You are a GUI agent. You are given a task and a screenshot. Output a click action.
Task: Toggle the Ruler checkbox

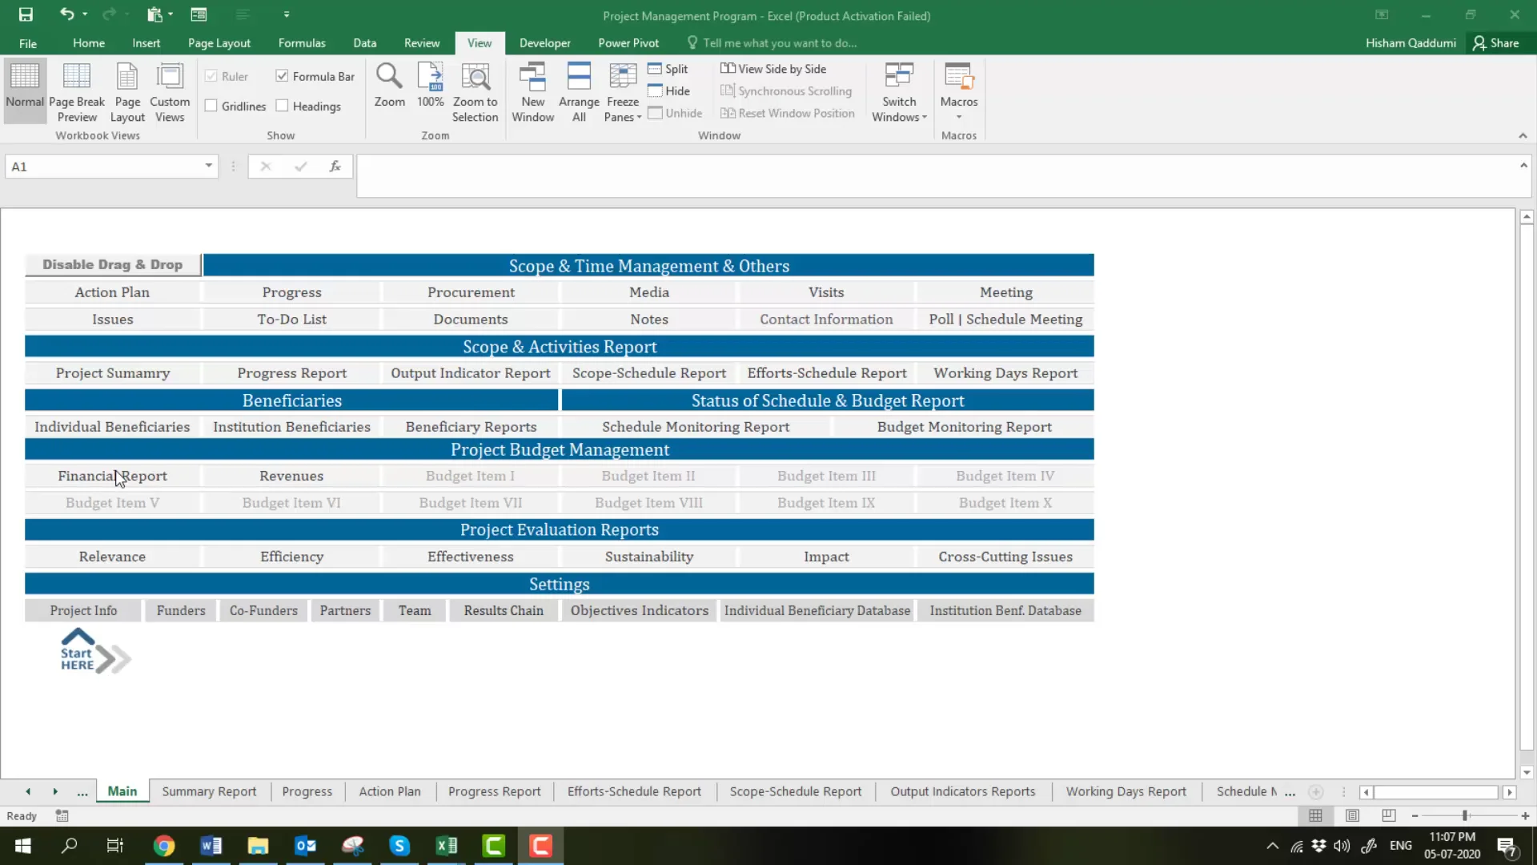click(211, 76)
